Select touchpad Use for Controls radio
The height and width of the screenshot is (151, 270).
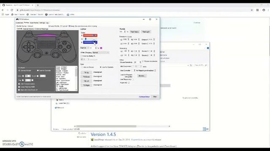[38, 70]
